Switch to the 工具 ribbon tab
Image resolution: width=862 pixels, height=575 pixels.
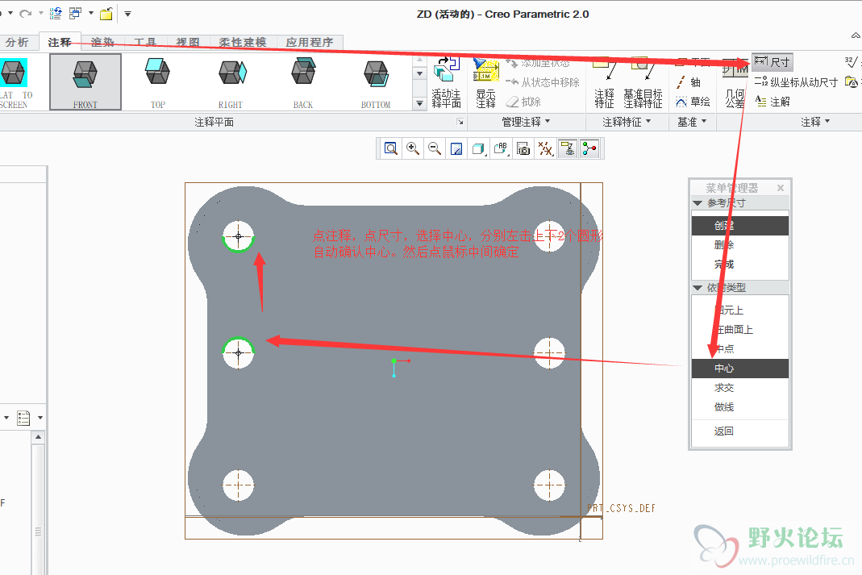(145, 42)
